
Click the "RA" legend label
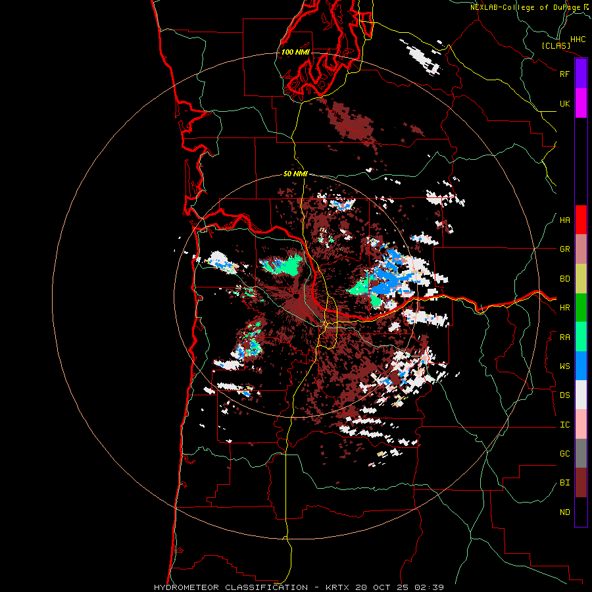(564, 337)
